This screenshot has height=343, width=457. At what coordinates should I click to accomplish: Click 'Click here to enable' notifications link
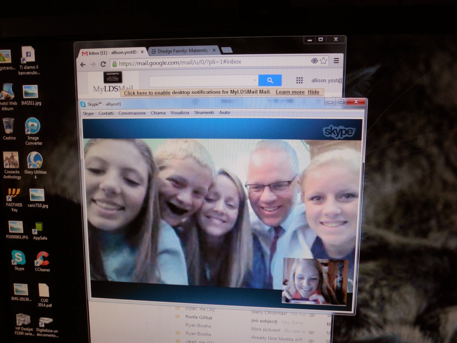point(147,93)
